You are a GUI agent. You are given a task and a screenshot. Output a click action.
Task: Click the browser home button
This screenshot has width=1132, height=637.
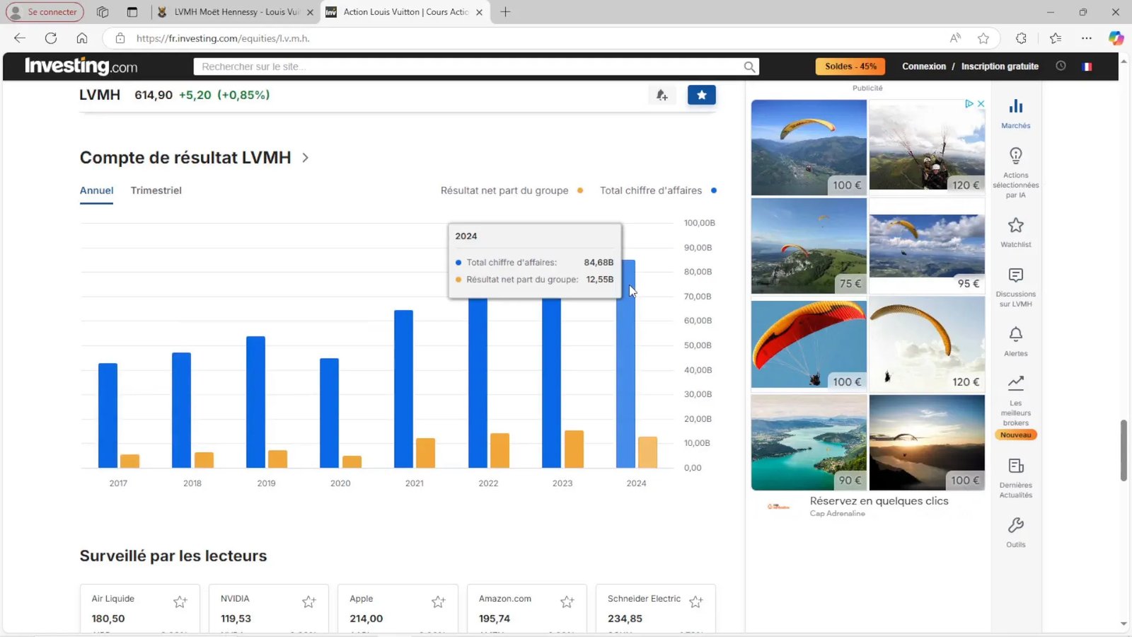click(x=82, y=38)
